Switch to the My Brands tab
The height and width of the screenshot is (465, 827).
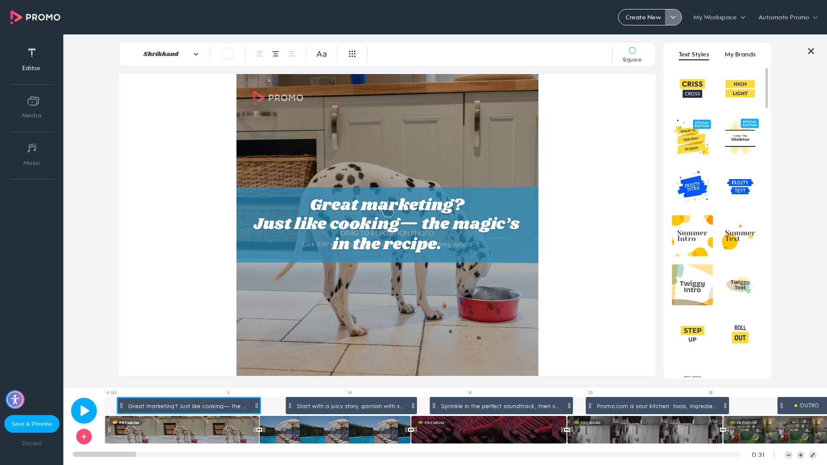(x=740, y=54)
